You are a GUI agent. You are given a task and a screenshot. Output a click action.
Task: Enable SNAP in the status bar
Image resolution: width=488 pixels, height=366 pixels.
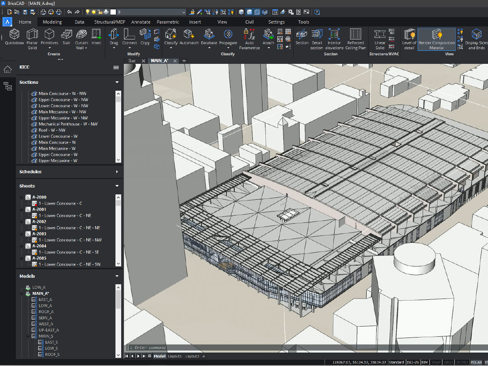point(436,362)
